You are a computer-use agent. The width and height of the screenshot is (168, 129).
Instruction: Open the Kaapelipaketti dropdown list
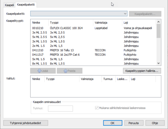click(x=125, y=13)
